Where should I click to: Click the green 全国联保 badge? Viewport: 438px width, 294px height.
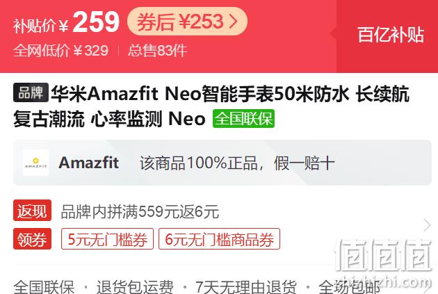[x=243, y=119]
